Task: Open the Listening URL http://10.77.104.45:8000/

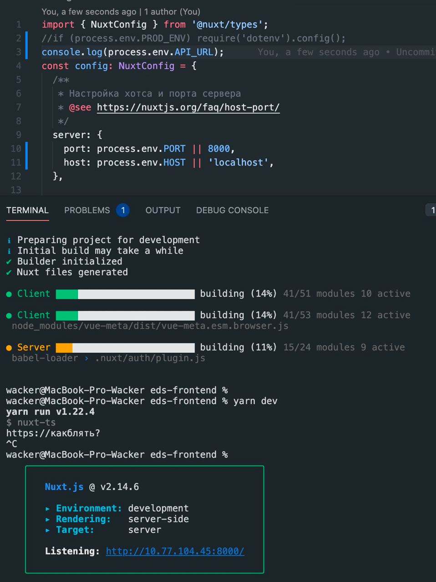Action: point(175,551)
